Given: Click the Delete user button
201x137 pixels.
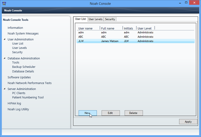Looking at the screenshot, I should coord(134,113).
